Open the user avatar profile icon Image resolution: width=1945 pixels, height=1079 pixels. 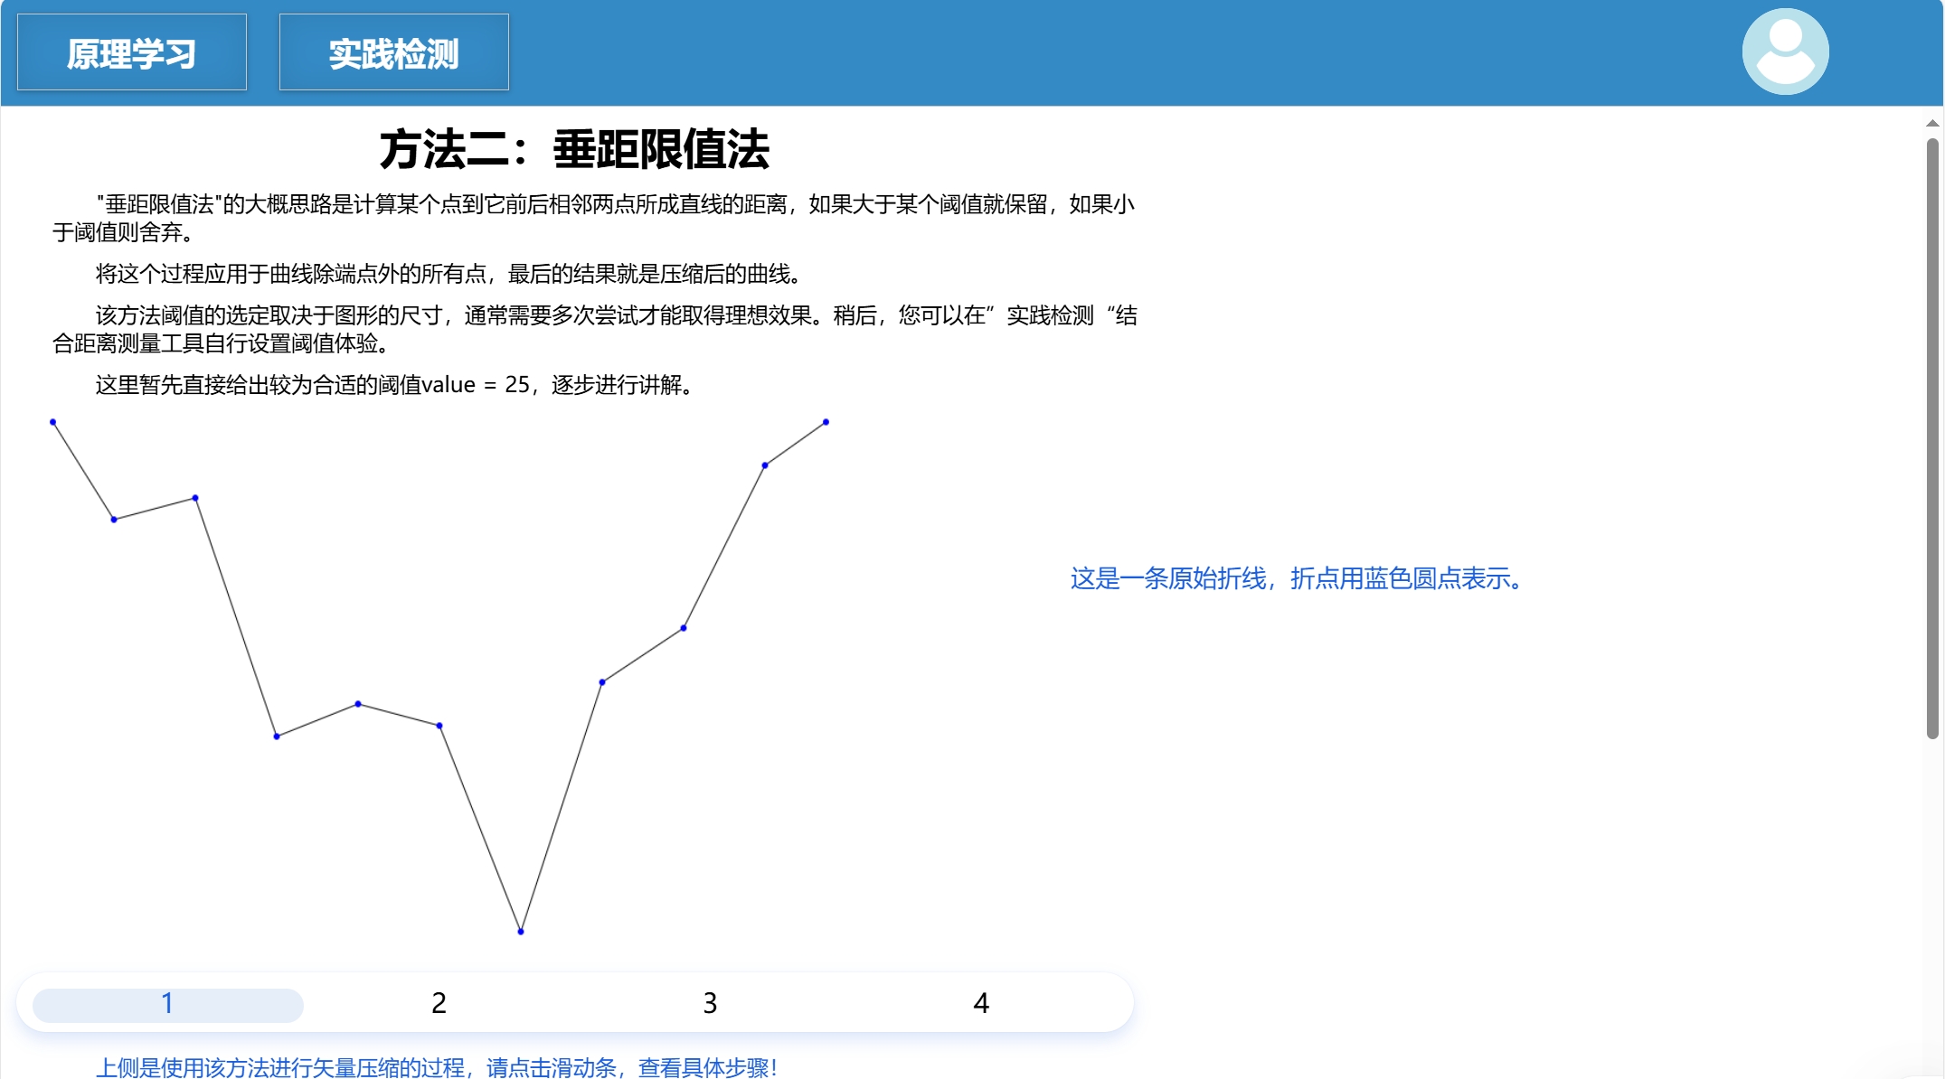[x=1785, y=52]
